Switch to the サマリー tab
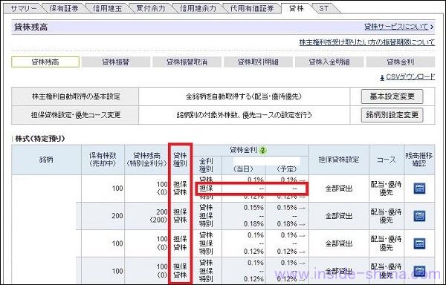The height and width of the screenshot is (285, 446). click(x=24, y=8)
